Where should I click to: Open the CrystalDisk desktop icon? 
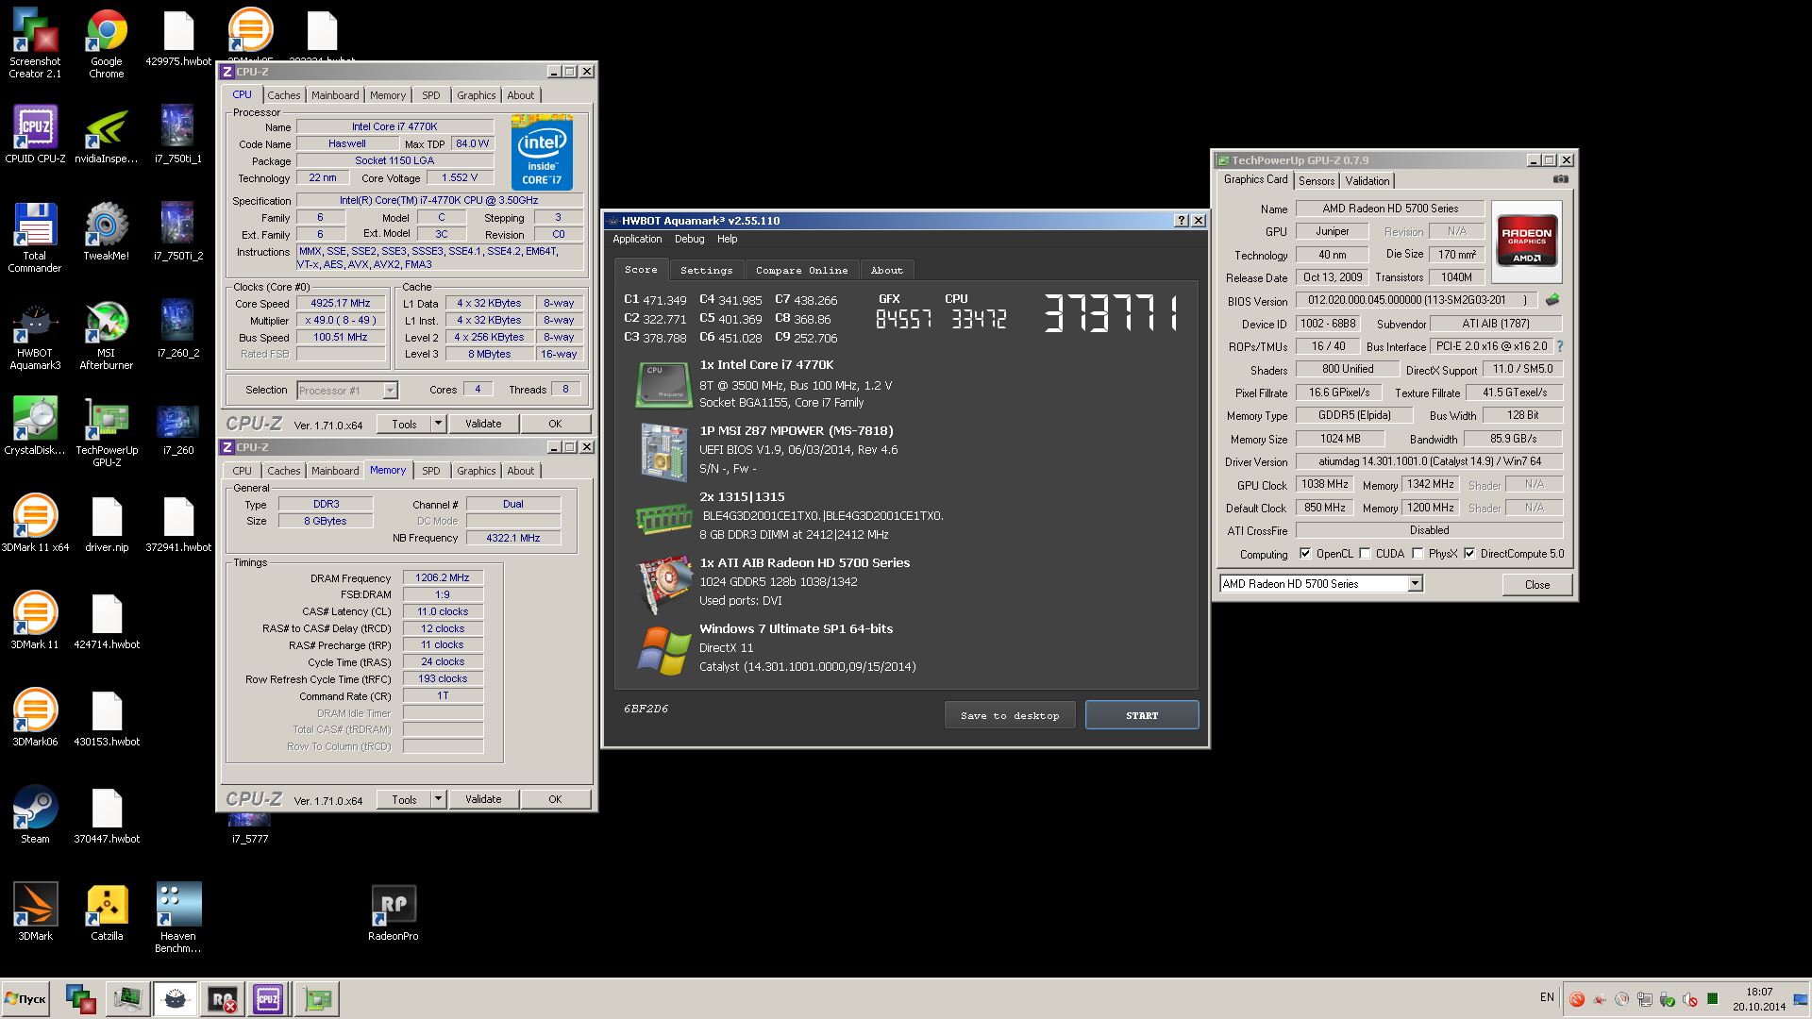point(35,425)
